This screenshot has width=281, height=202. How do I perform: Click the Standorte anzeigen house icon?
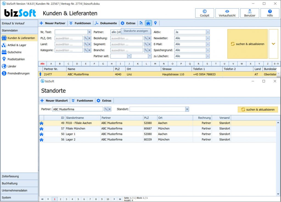[148, 23]
